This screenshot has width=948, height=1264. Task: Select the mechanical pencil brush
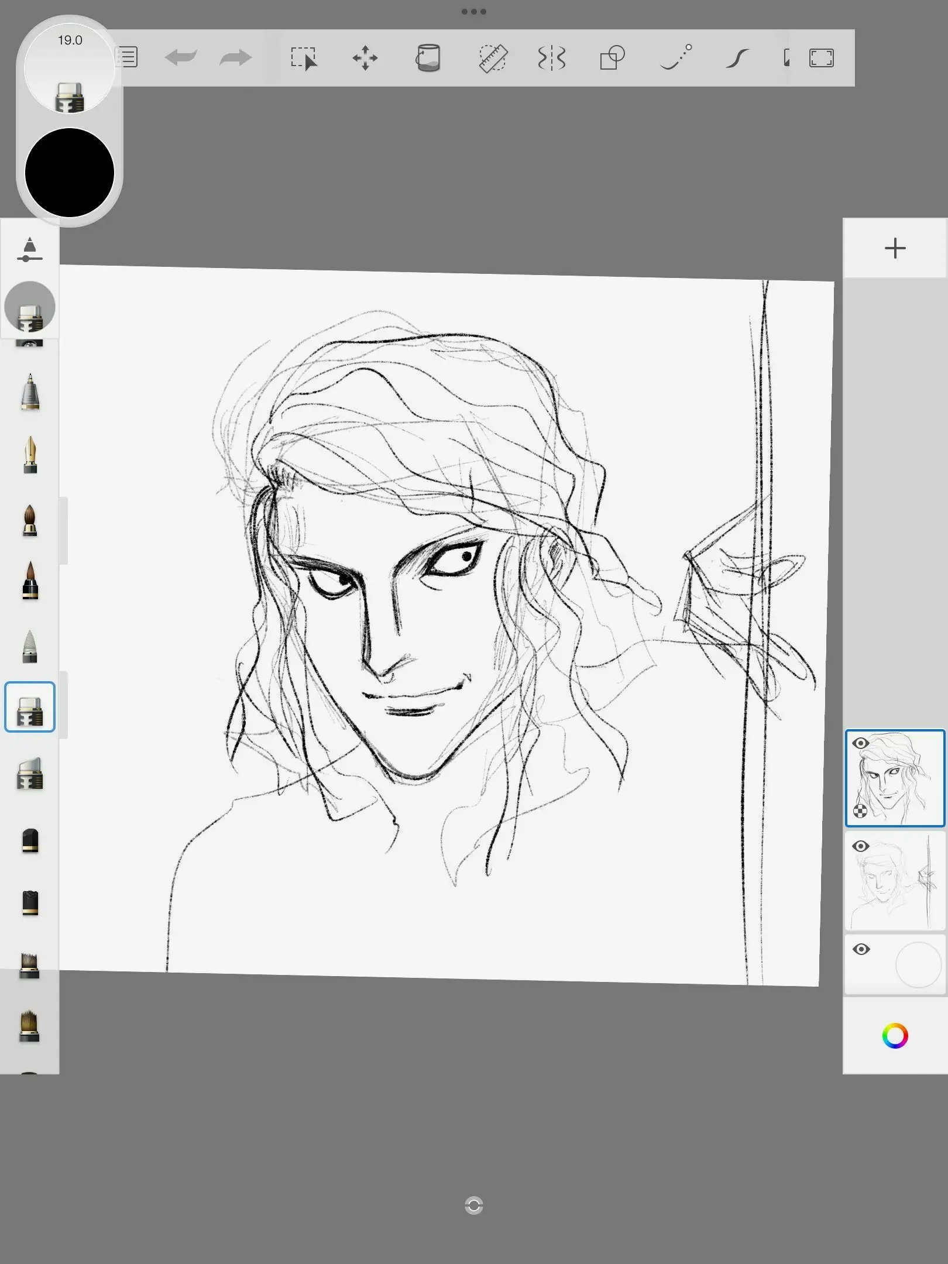pyautogui.click(x=30, y=392)
